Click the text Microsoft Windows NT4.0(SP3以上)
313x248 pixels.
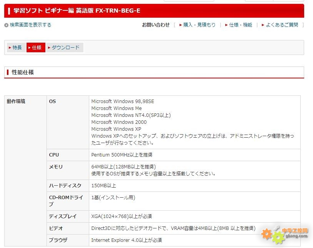(x=131, y=115)
